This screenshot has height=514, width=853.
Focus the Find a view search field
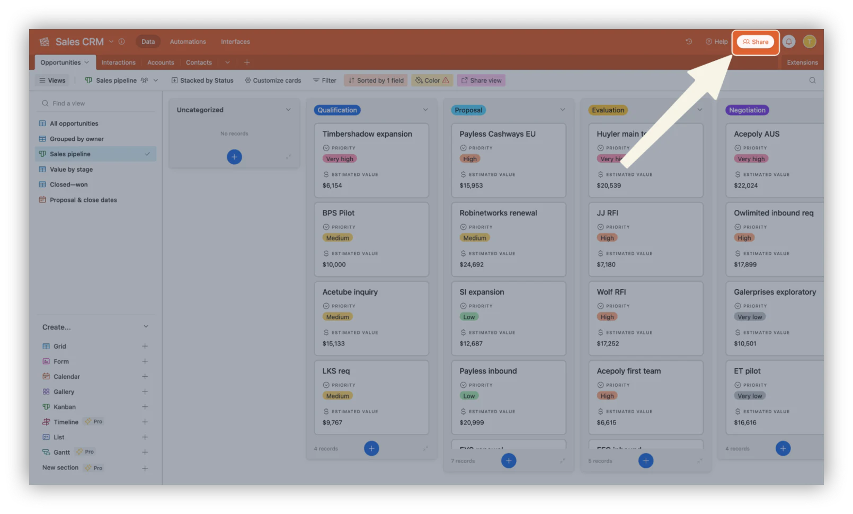(95, 103)
